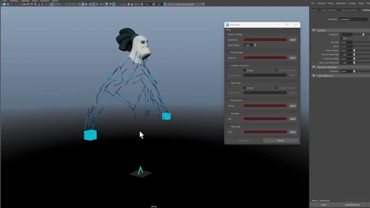The height and width of the screenshot is (208, 370).
Task: Toggle the Pin checkbox in Settings
Action: coord(341,38)
